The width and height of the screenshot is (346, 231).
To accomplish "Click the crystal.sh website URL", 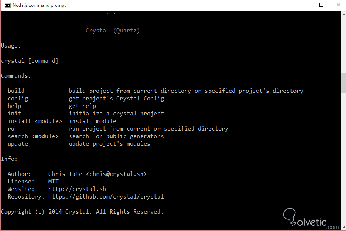I will pyautogui.click(x=77, y=189).
